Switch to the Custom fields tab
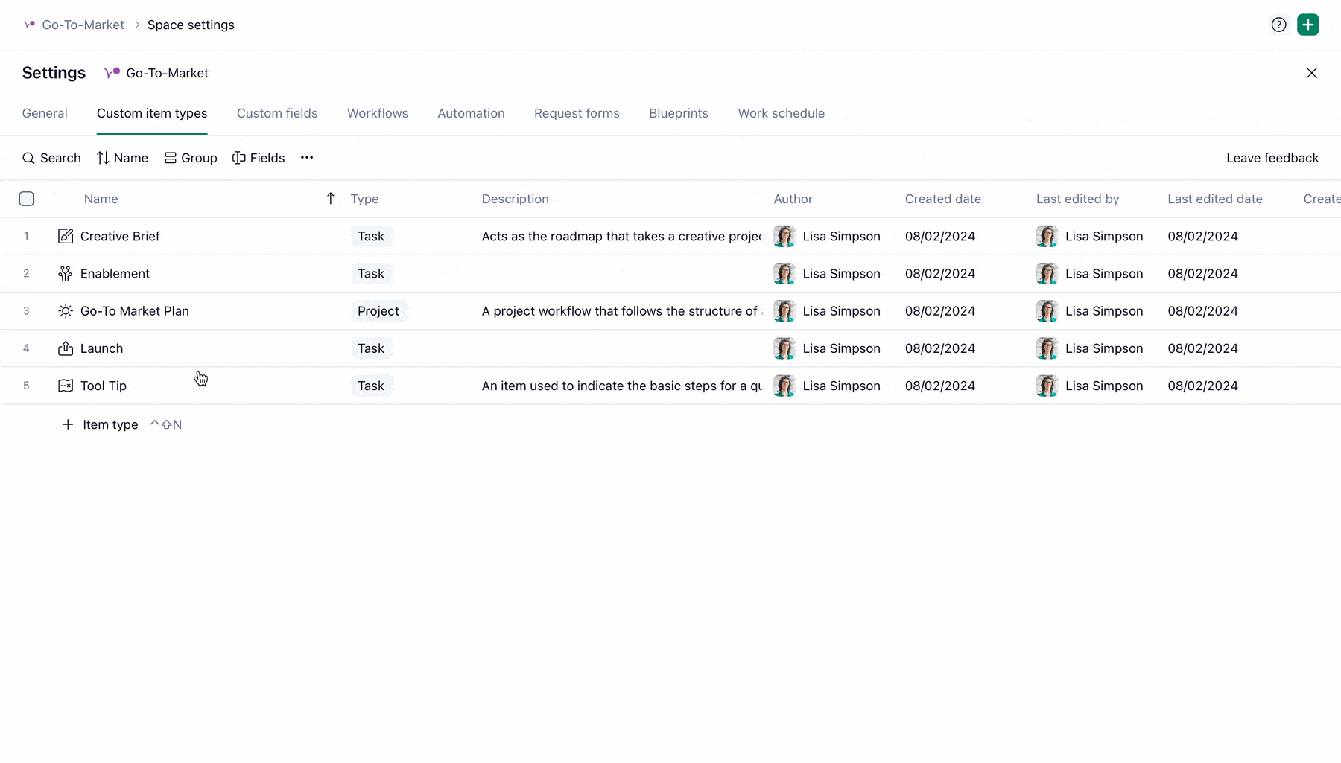This screenshot has height=763, width=1341. [x=277, y=113]
